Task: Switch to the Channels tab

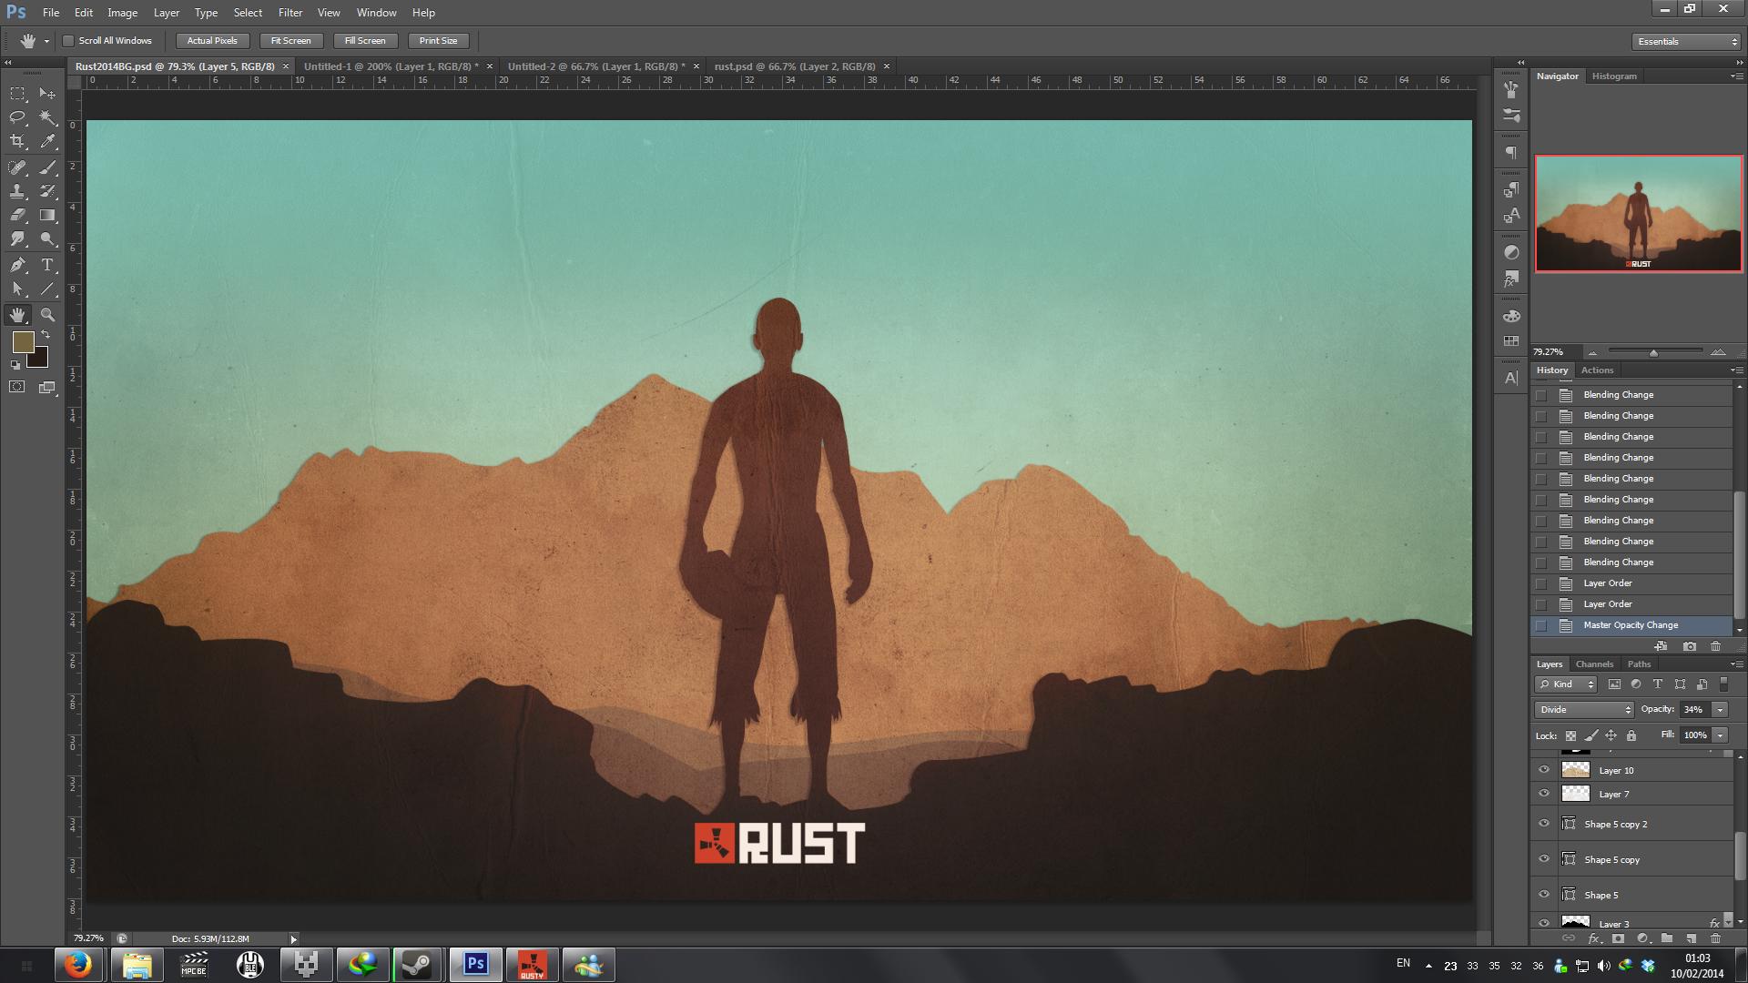Action: tap(1594, 664)
